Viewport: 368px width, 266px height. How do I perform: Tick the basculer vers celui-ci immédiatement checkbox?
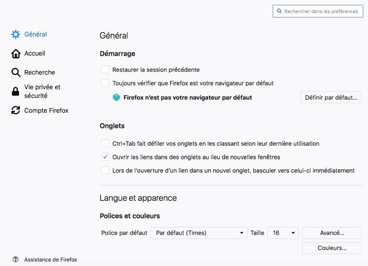pos(105,170)
